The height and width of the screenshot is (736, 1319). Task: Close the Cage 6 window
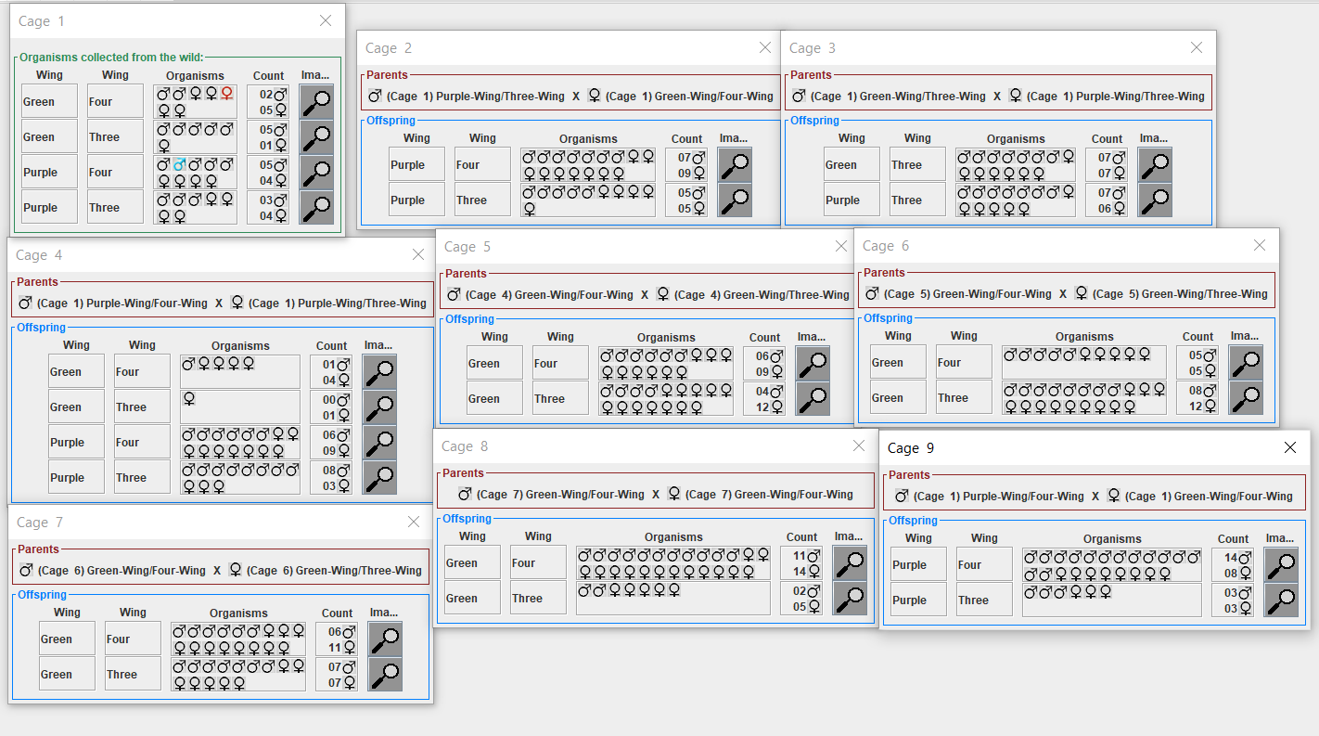click(1260, 245)
